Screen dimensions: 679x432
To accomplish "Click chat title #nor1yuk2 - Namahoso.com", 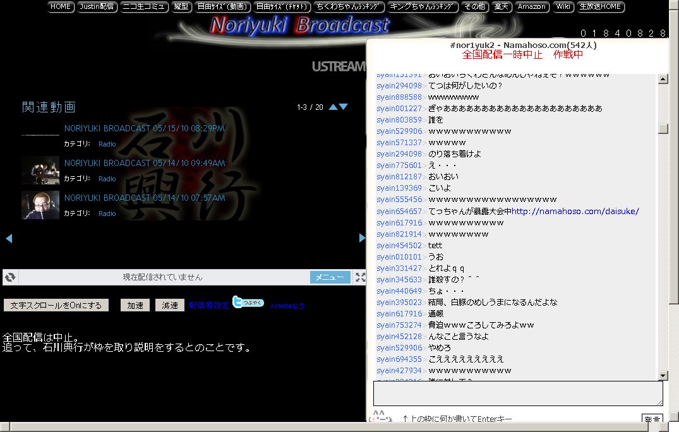I will (x=523, y=45).
